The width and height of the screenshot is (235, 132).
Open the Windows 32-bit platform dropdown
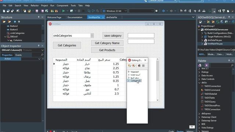coord(126,11)
